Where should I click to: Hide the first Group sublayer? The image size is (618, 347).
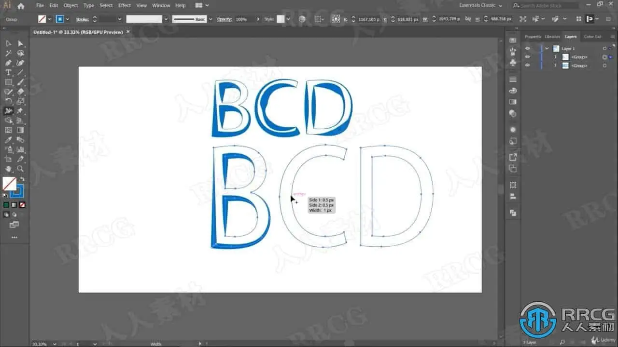[527, 57]
